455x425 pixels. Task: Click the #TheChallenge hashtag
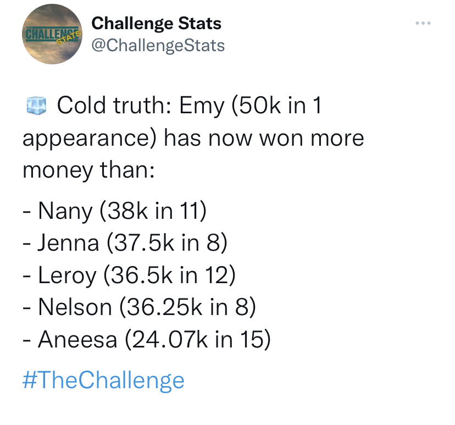point(103,380)
